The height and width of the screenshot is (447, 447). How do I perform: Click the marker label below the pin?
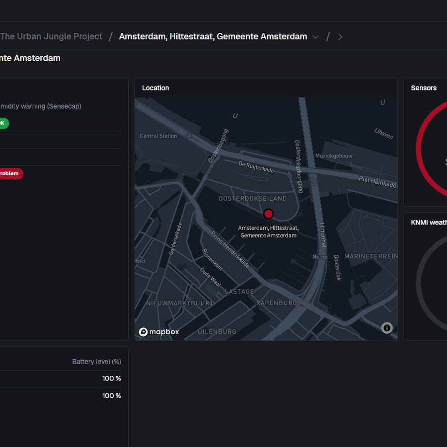268,232
